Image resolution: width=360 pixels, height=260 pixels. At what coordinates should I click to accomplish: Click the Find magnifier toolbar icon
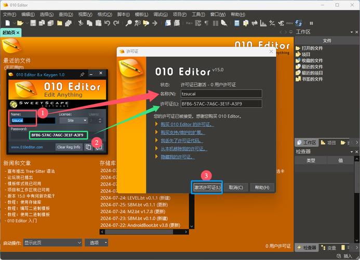[x=129, y=23]
